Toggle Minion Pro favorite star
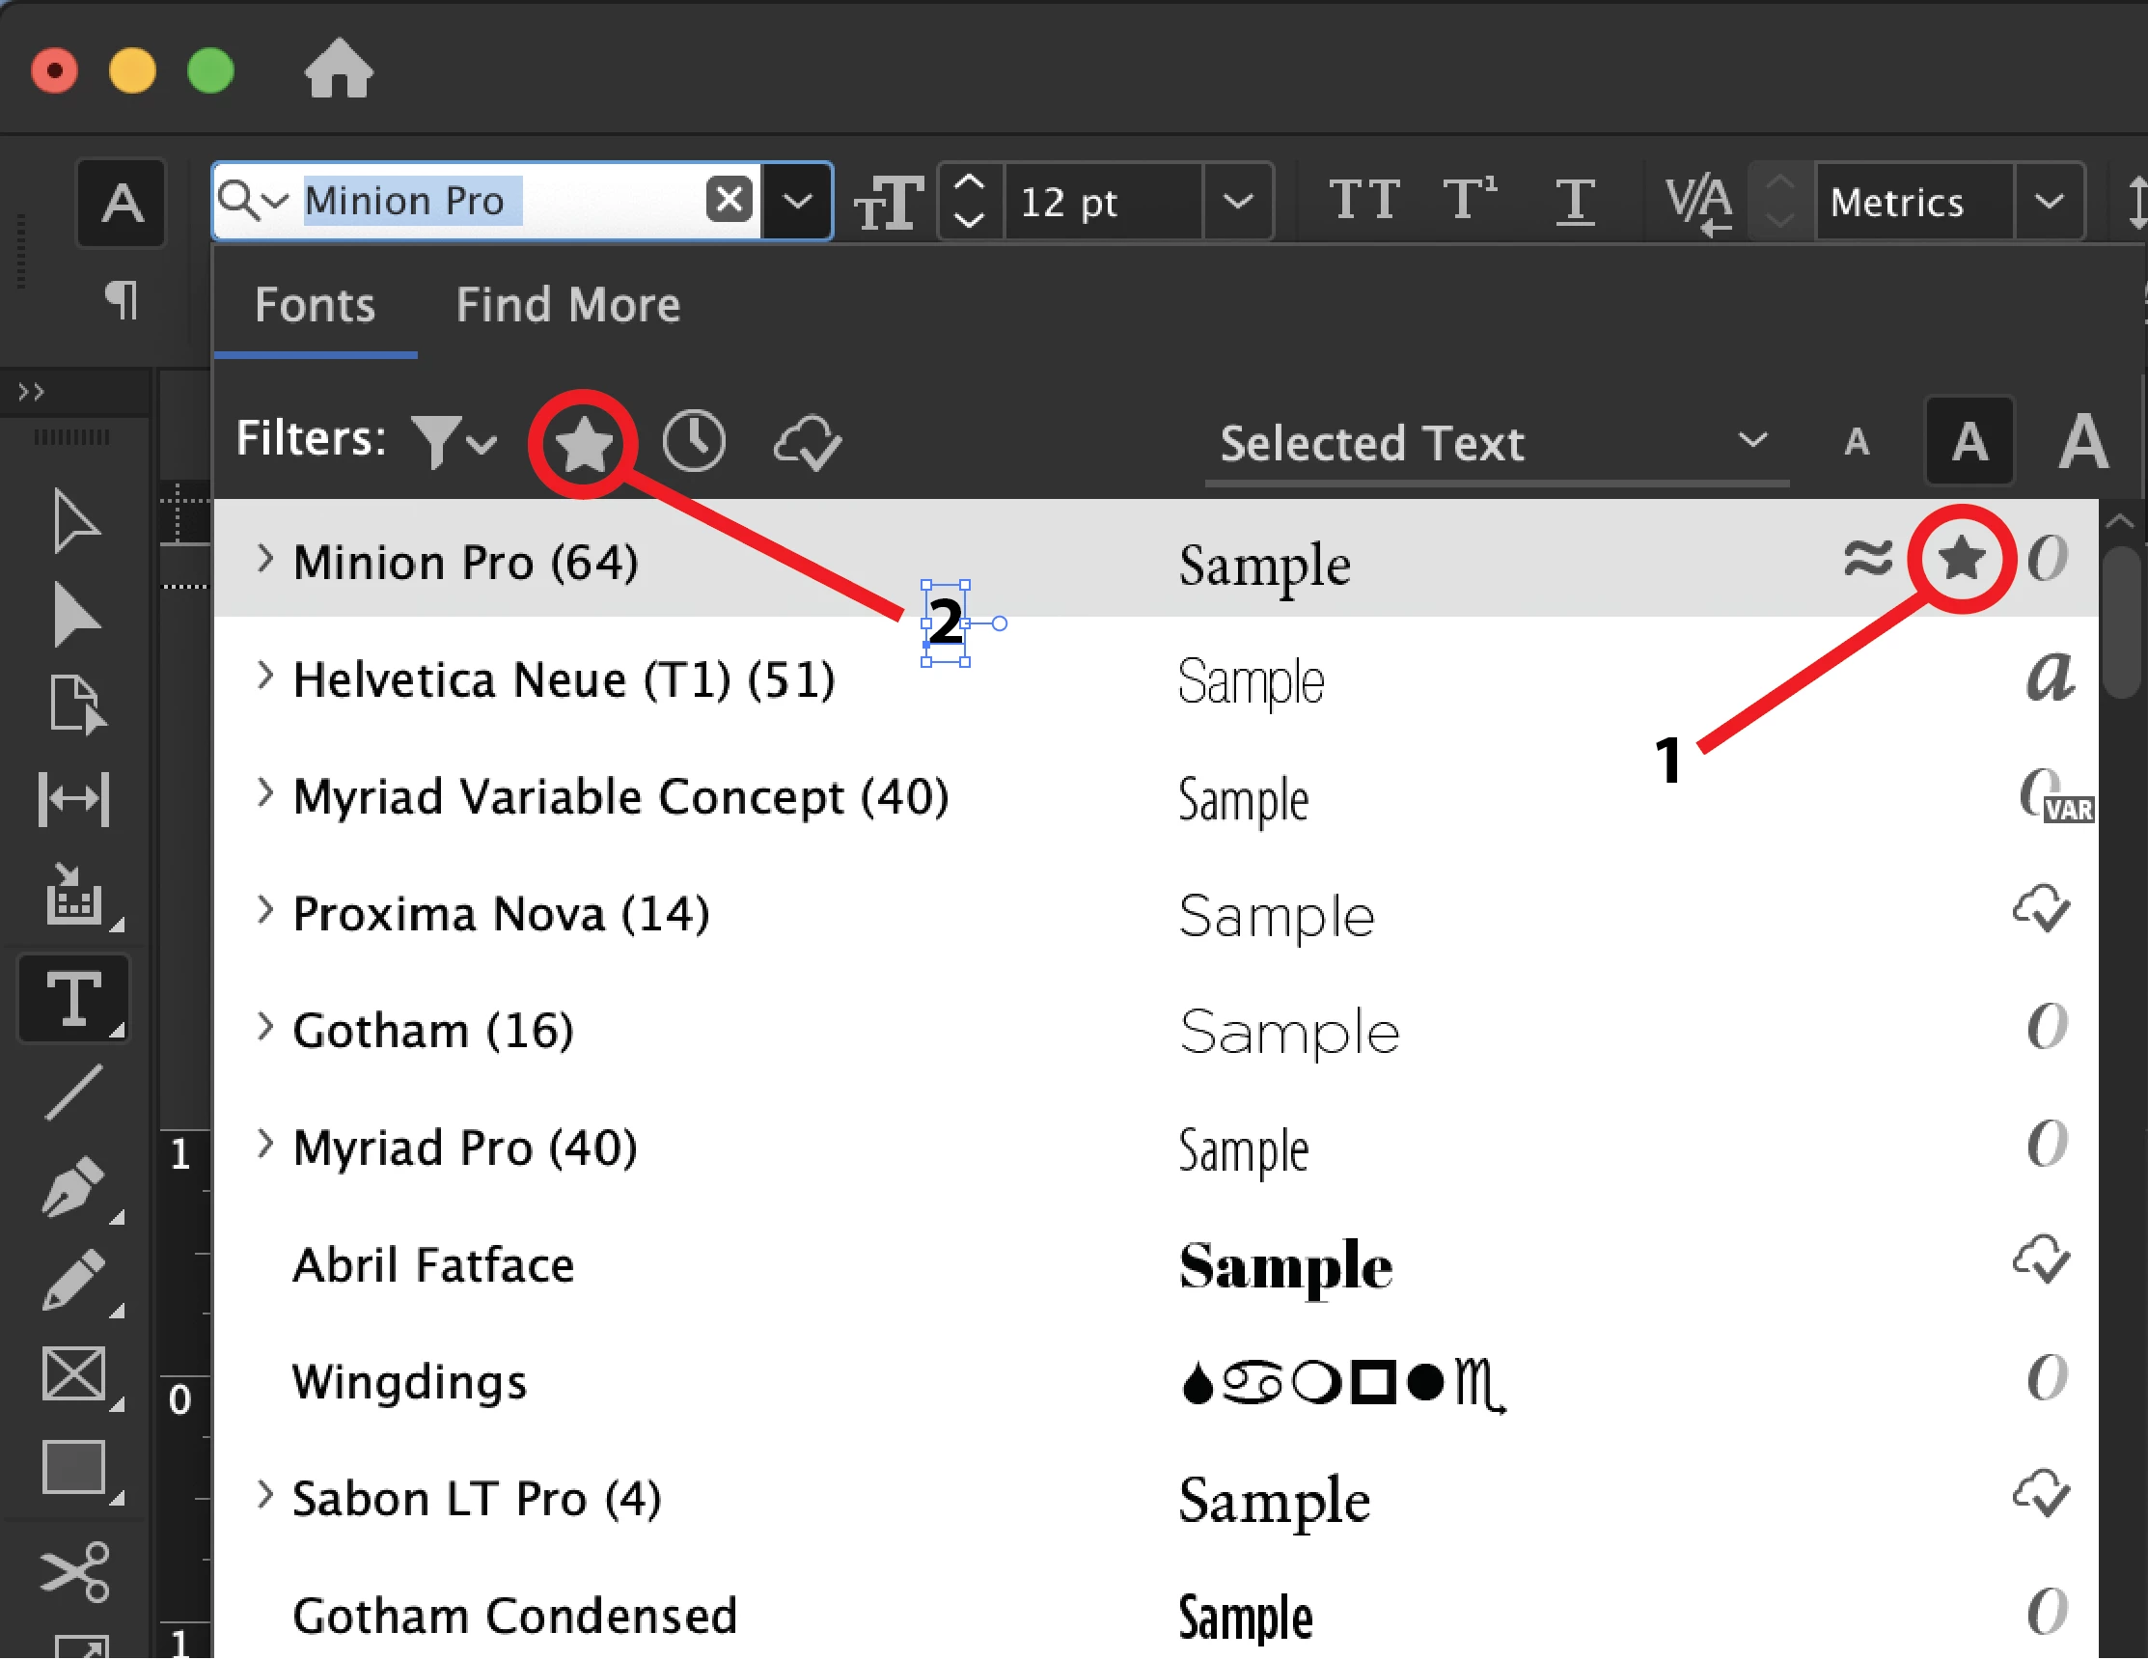The image size is (2148, 1660). click(1961, 559)
